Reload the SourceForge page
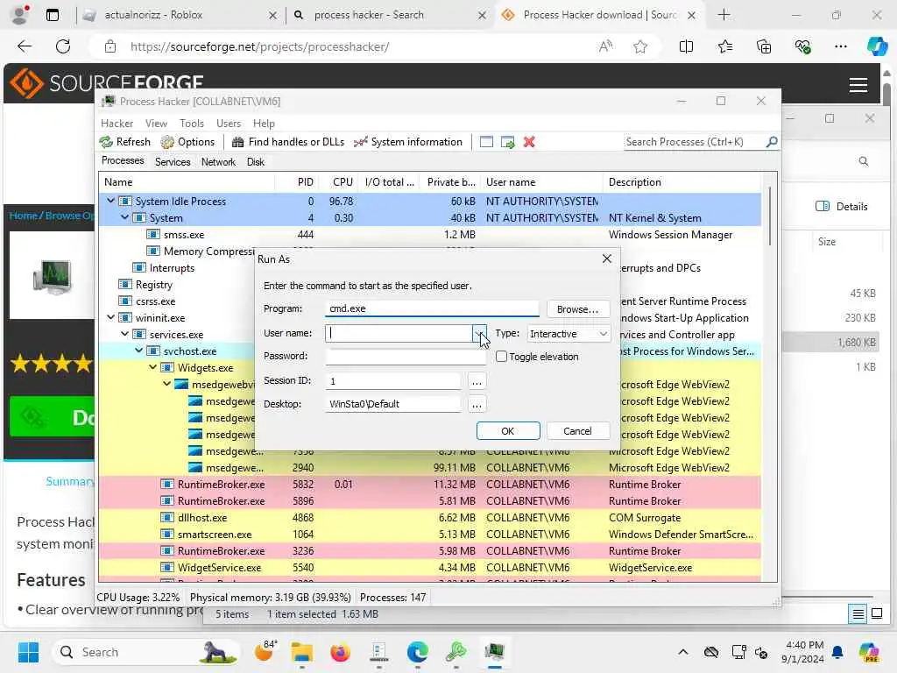Image resolution: width=897 pixels, height=673 pixels. click(63, 46)
